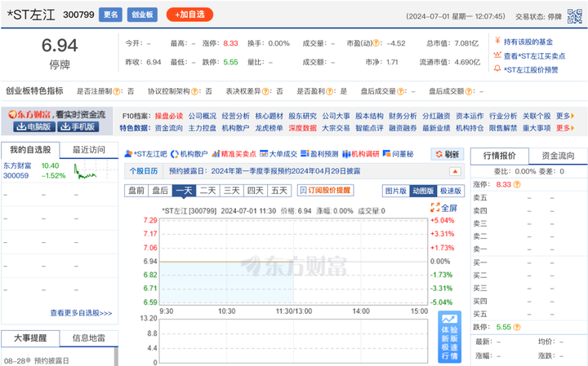Viewport: 588px width, 366px height.
Task: Switch chart to 动图版
Action: [x=423, y=191]
